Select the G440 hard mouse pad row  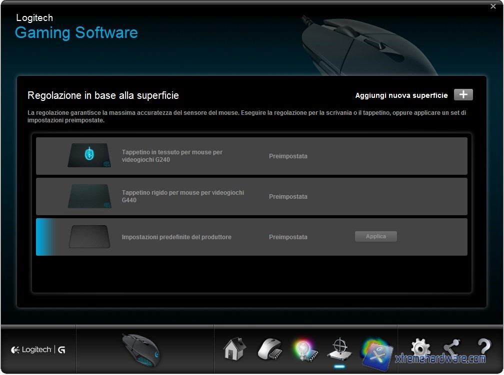tap(251, 197)
